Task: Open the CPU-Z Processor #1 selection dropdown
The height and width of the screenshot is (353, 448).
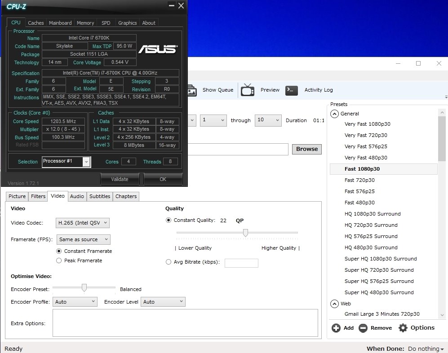Action: [67, 162]
